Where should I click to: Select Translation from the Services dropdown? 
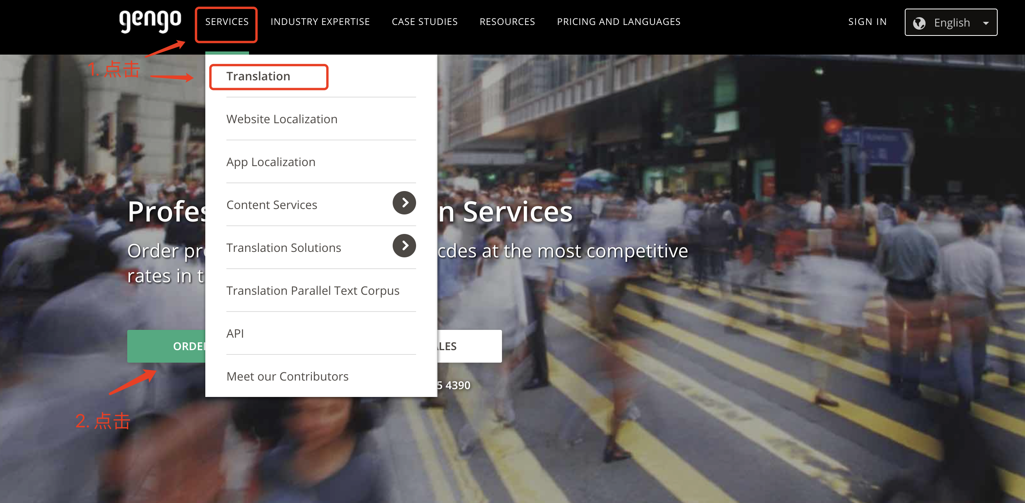click(258, 76)
